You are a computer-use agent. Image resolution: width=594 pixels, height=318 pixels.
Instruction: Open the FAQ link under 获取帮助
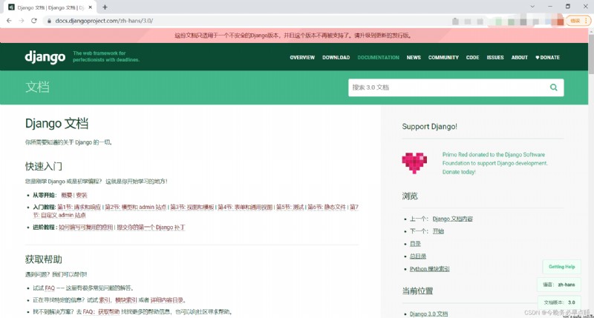point(50,288)
